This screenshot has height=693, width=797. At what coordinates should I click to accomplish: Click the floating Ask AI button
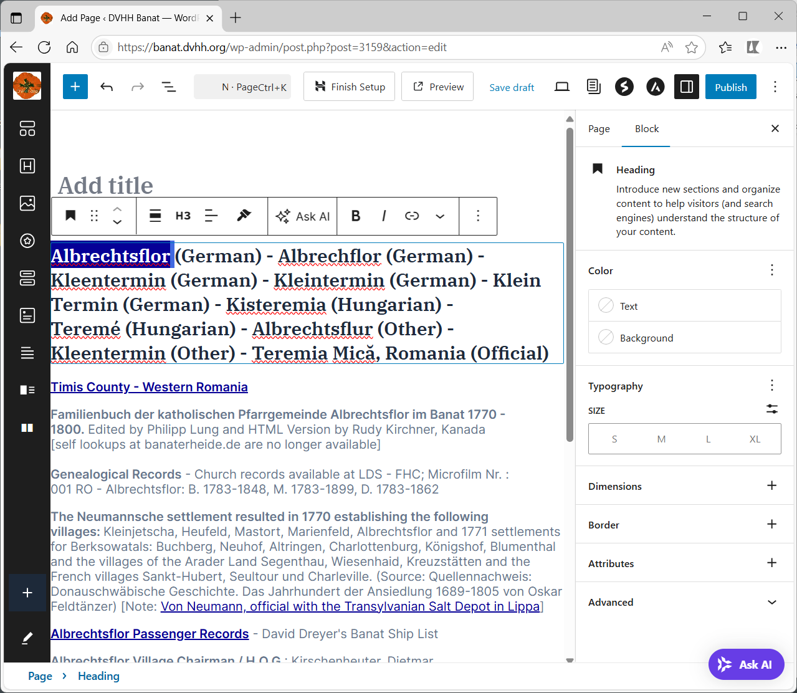(x=746, y=664)
